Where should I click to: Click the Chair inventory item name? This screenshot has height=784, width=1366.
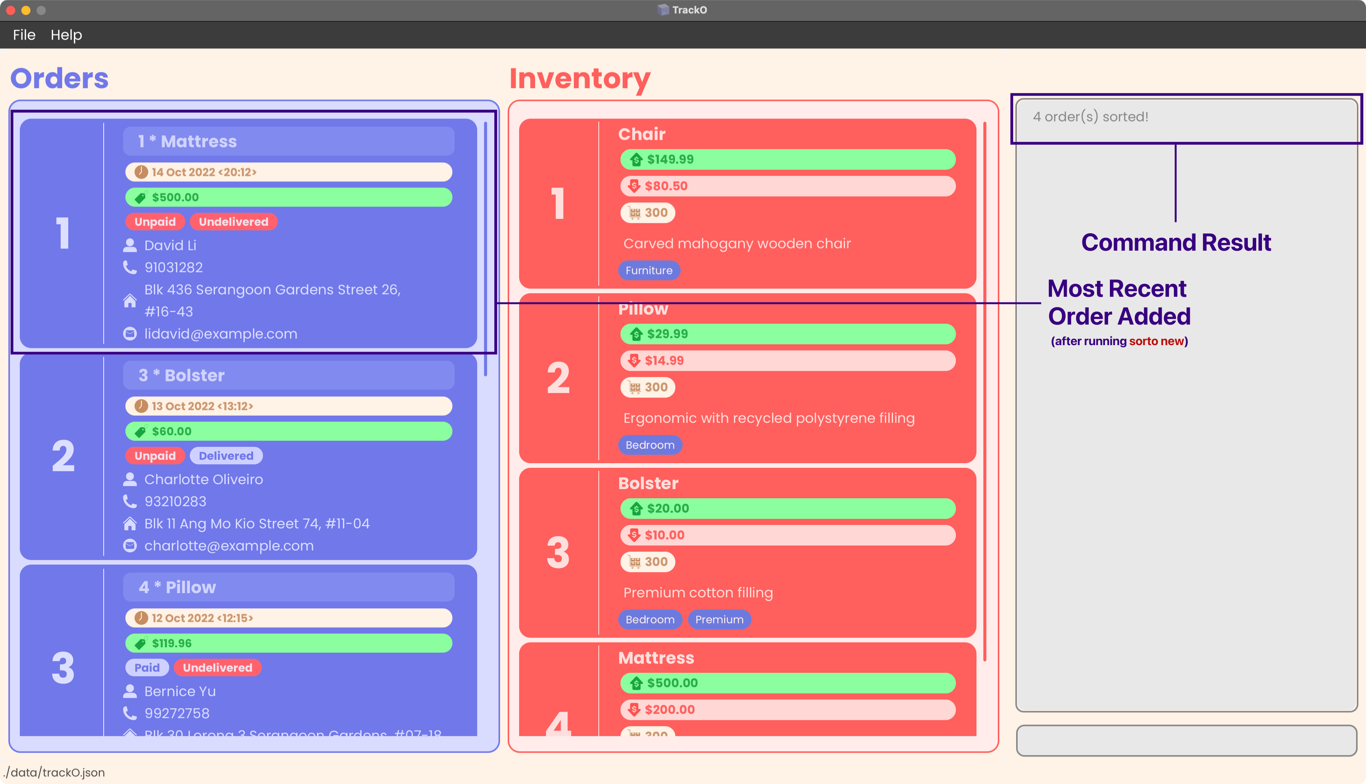pos(641,134)
